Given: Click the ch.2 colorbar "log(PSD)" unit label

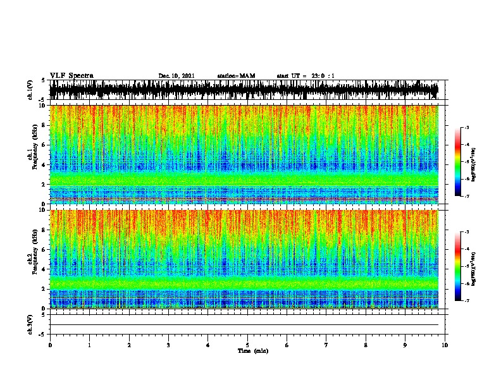Looking at the screenshot, I should (474, 269).
